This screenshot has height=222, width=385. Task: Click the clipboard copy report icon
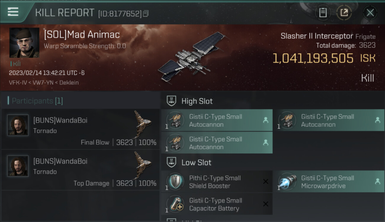pyautogui.click(x=323, y=12)
